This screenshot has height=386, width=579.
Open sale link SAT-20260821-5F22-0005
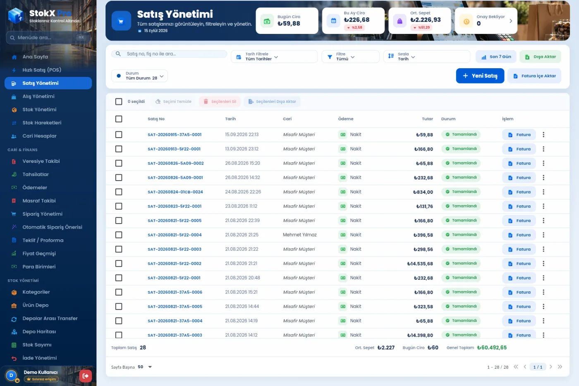pyautogui.click(x=175, y=221)
